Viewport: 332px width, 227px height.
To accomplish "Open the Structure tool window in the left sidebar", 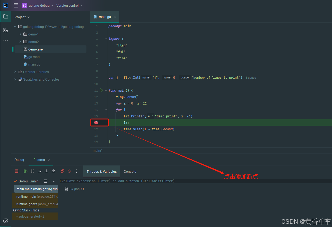I will (x=5, y=30).
